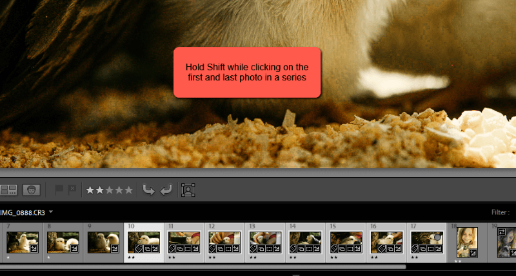Image resolution: width=516 pixels, height=276 pixels.
Task: Select filmstrip photo number 9
Action: point(103,242)
